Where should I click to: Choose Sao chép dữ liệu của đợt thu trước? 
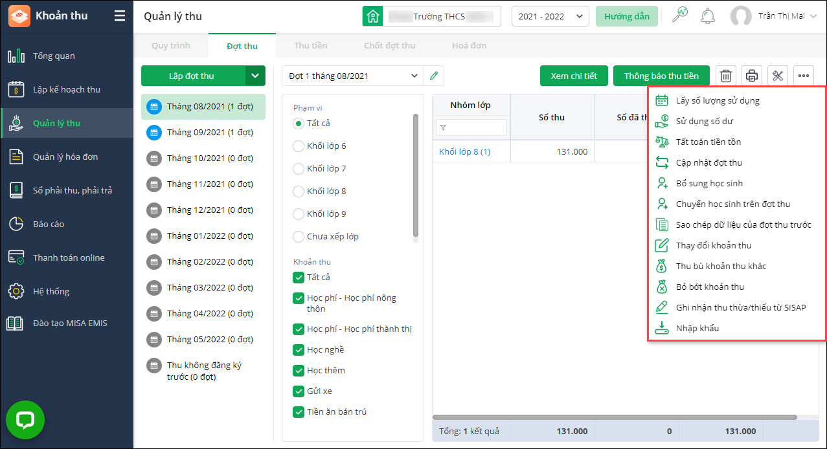point(737,224)
